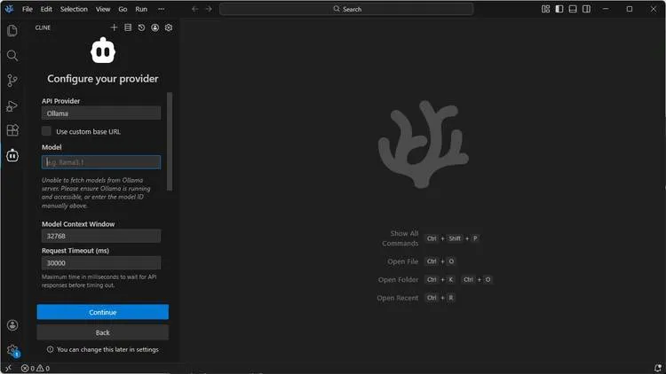Click 'You can change this later in settings'

point(107,349)
